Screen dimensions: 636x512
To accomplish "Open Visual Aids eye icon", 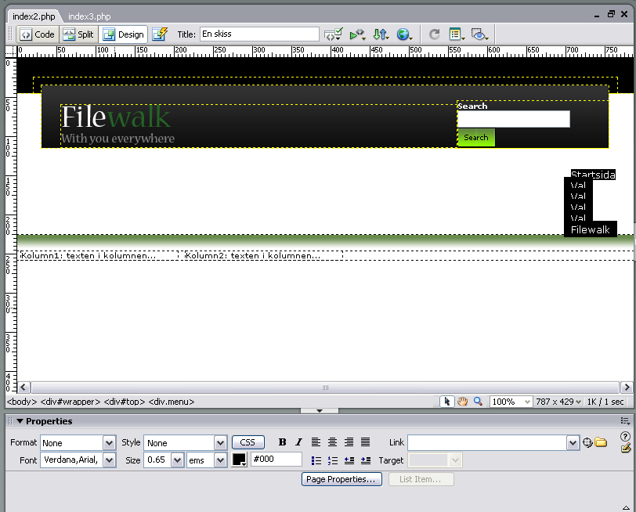I will click(479, 34).
